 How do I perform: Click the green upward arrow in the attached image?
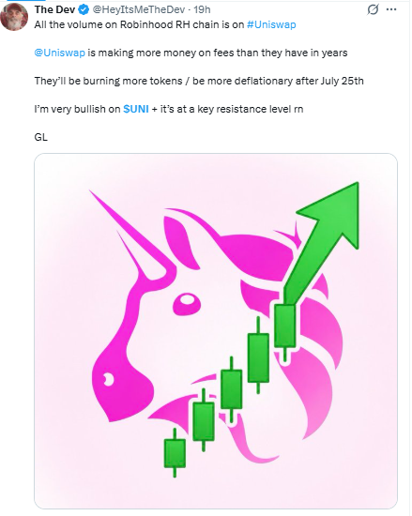point(324,238)
